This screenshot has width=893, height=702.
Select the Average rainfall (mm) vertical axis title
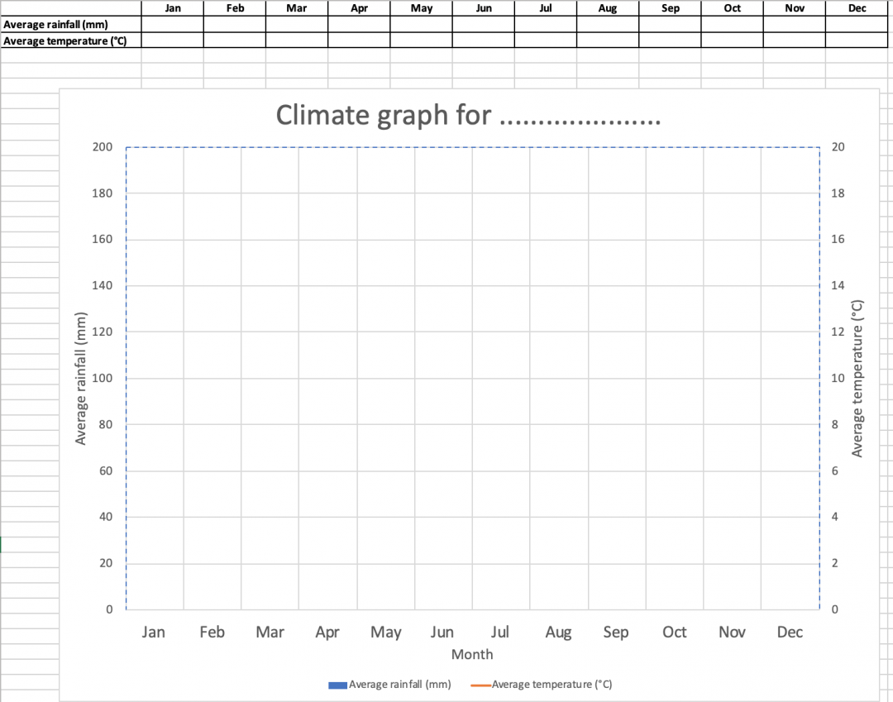(x=80, y=377)
